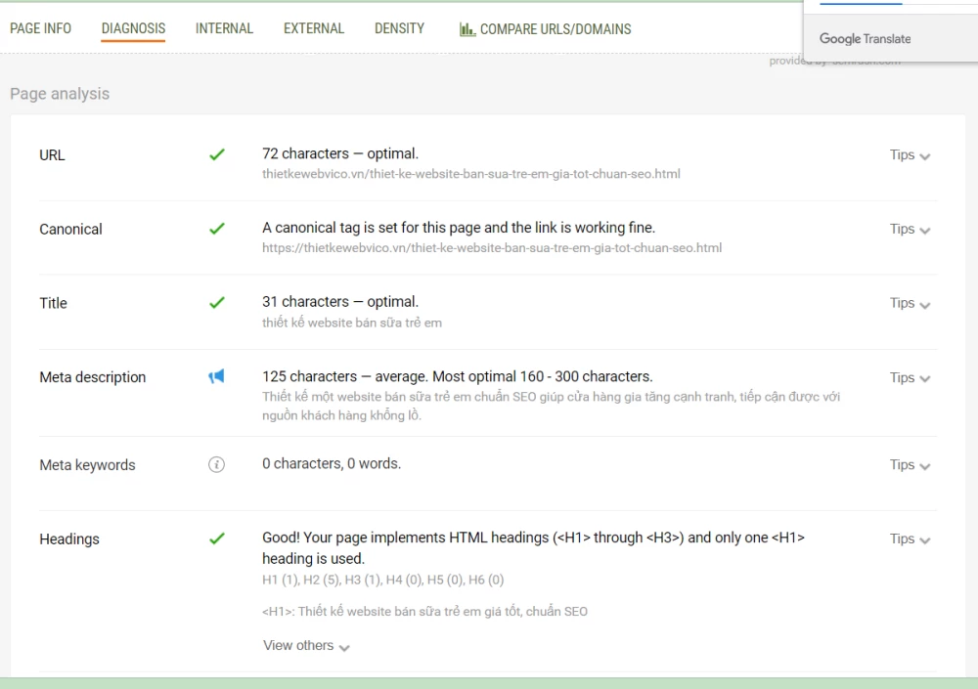Click the Headings row green checkmark
The width and height of the screenshot is (978, 689).
pos(217,538)
